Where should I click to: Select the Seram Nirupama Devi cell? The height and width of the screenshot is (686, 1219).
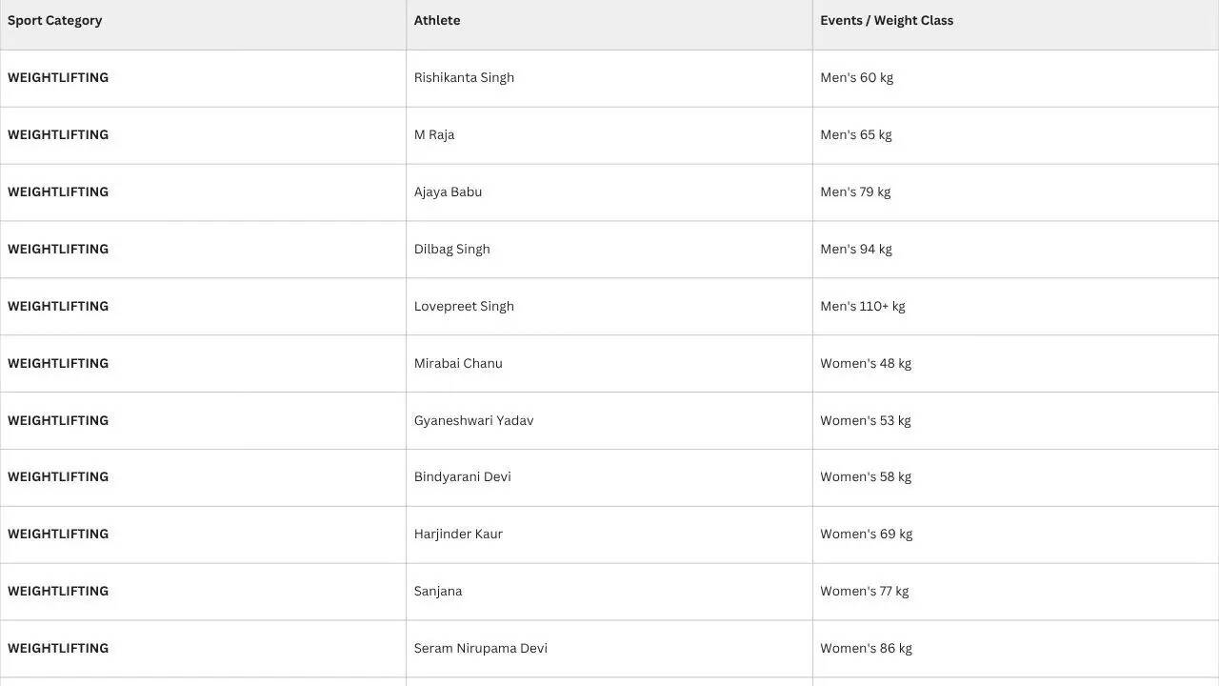(x=609, y=649)
